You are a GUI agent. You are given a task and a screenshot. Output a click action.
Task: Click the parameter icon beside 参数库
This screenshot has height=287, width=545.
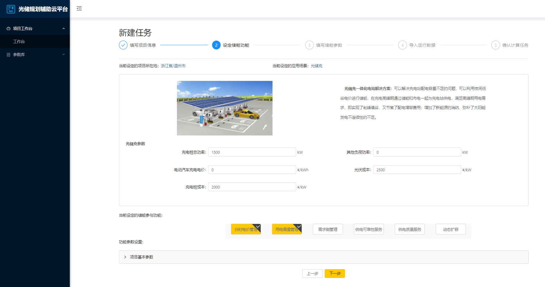coord(8,54)
